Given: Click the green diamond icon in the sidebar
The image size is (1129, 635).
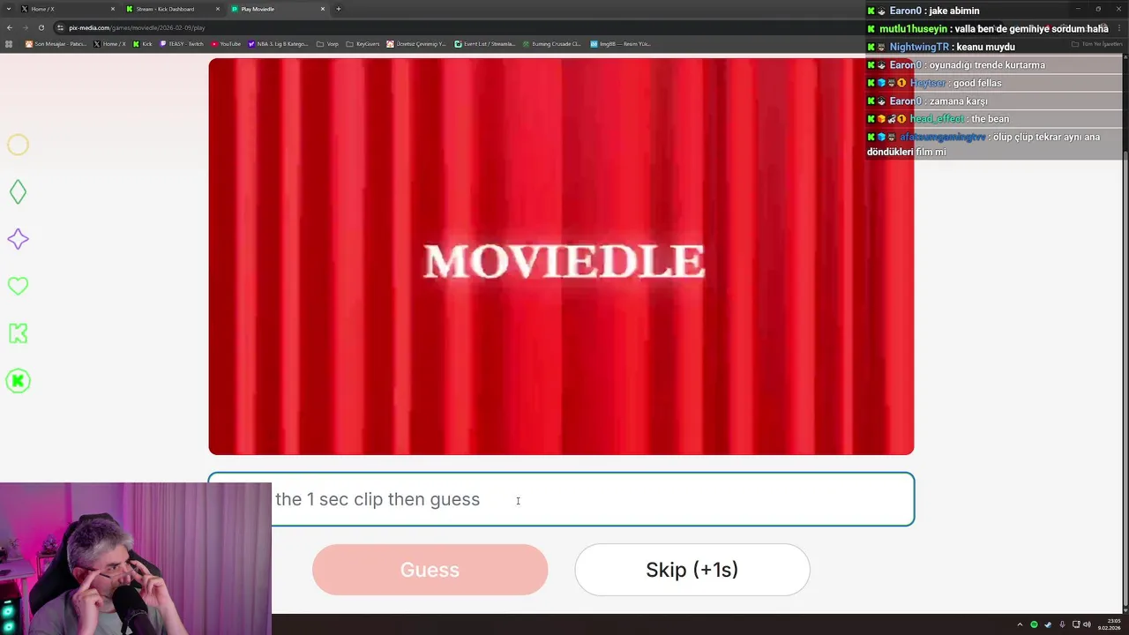Looking at the screenshot, I should coord(18,192).
